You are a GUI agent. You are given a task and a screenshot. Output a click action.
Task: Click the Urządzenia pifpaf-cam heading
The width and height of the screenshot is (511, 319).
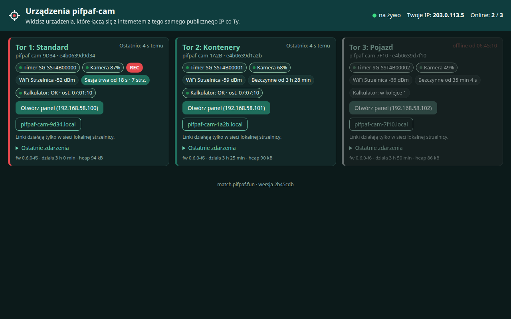click(70, 11)
